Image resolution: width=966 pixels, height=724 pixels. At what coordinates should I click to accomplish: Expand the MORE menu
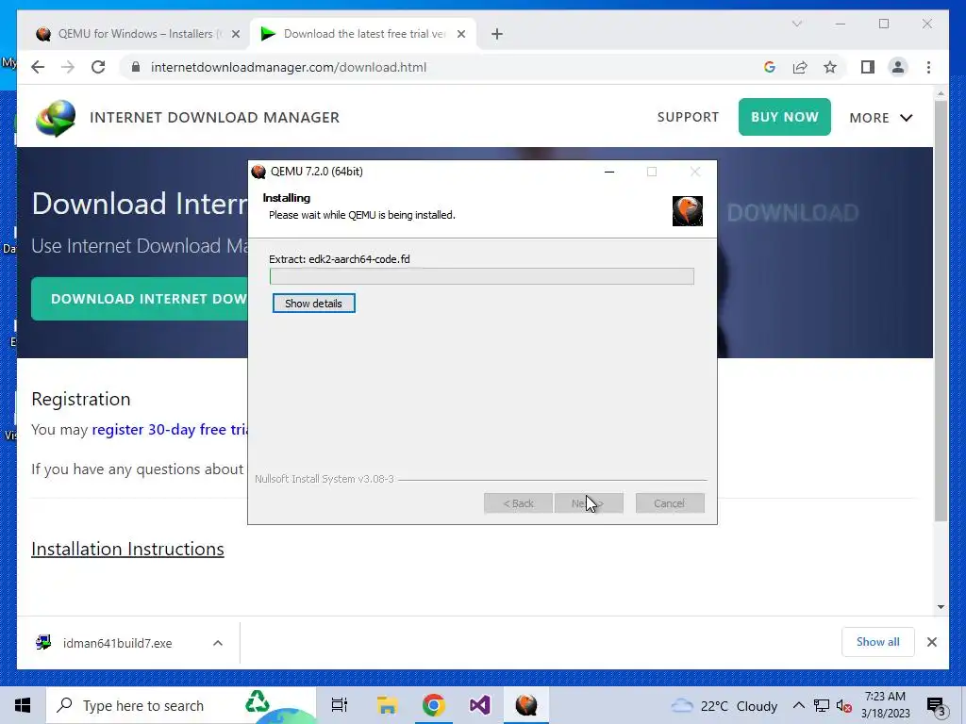click(880, 118)
